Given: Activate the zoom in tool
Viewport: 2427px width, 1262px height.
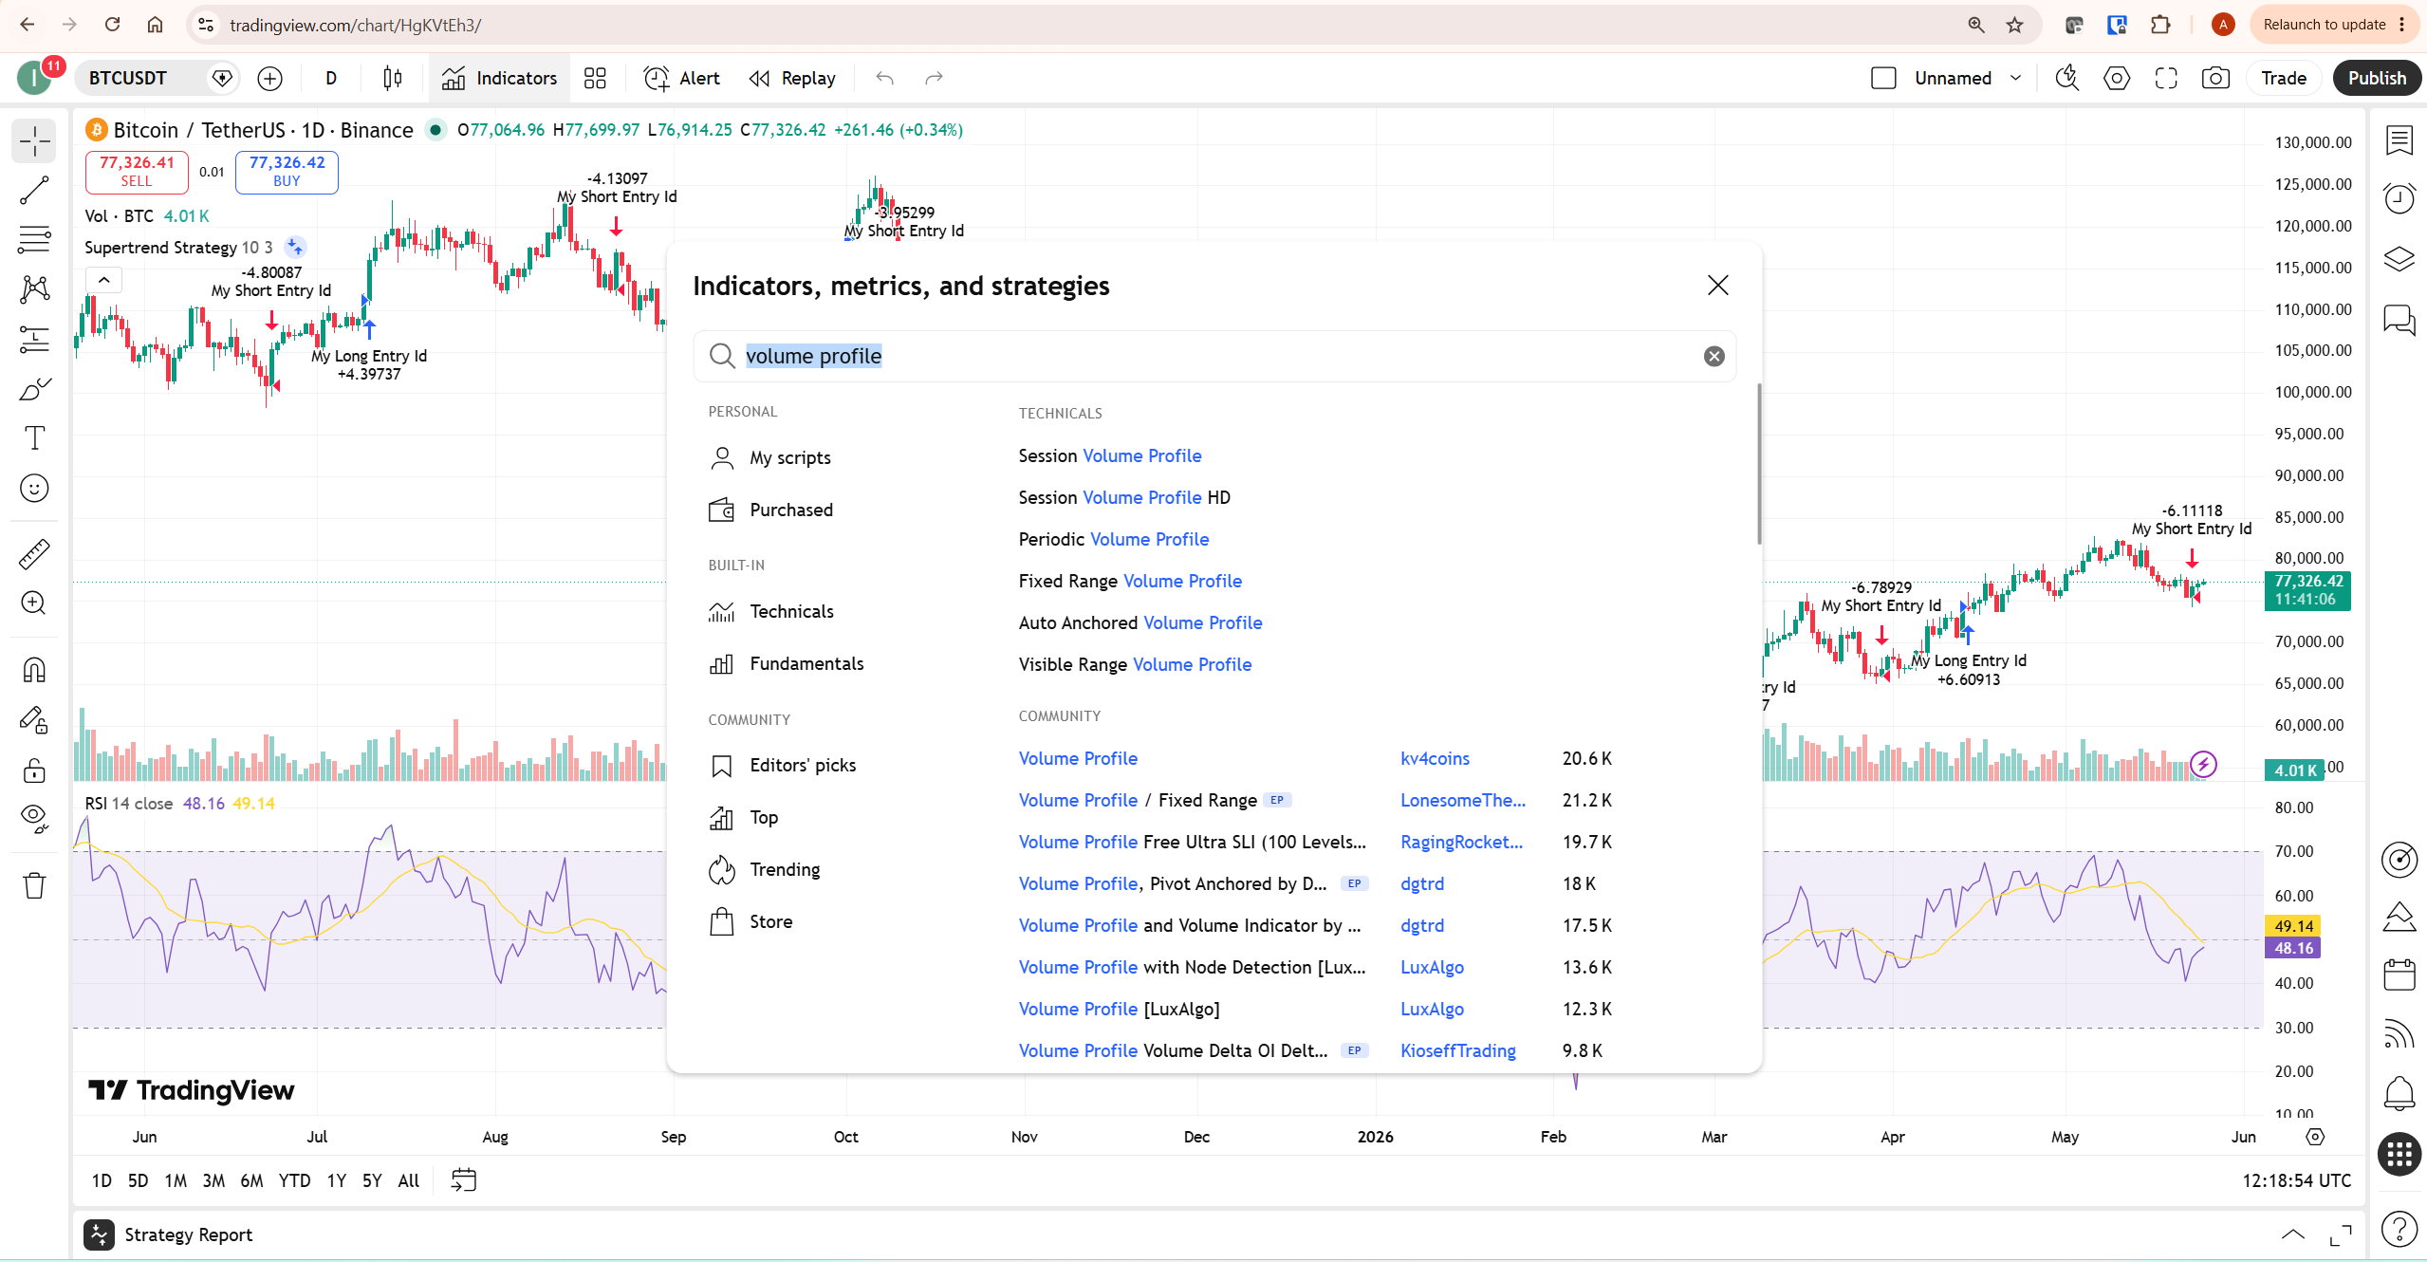Looking at the screenshot, I should pyautogui.click(x=34, y=603).
